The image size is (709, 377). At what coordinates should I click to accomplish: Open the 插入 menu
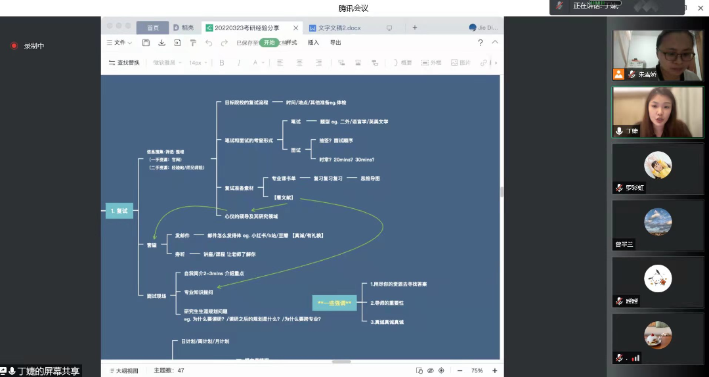pos(313,43)
